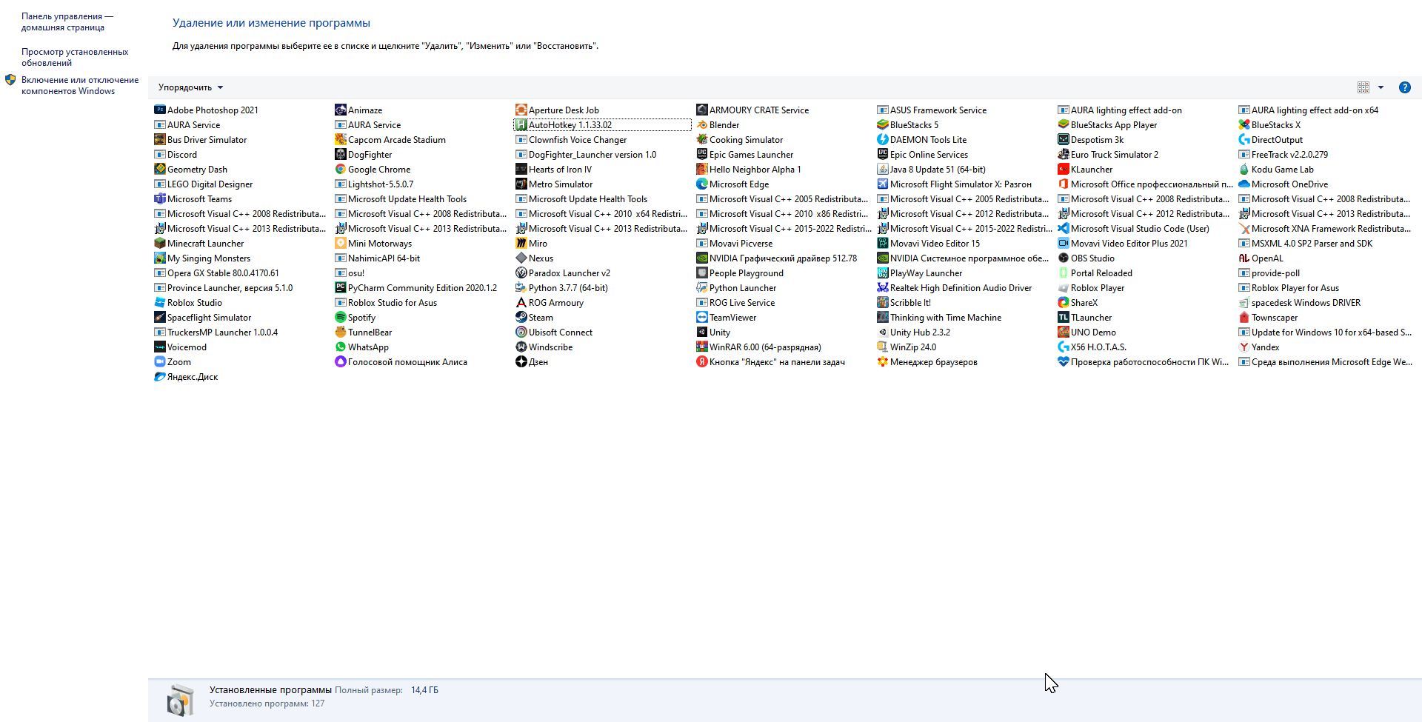The height and width of the screenshot is (722, 1422).
Task: Select Capcom Arcade Stadium entry
Action: [390, 140]
